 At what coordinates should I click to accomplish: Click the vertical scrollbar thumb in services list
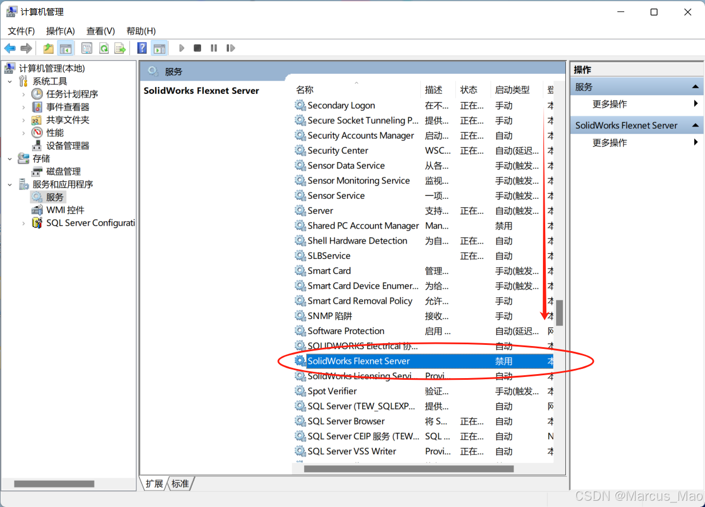(560, 312)
